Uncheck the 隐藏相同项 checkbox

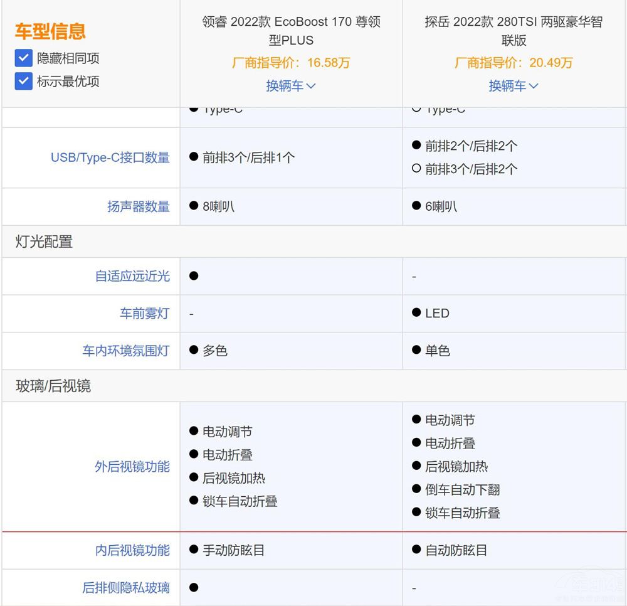click(x=23, y=58)
